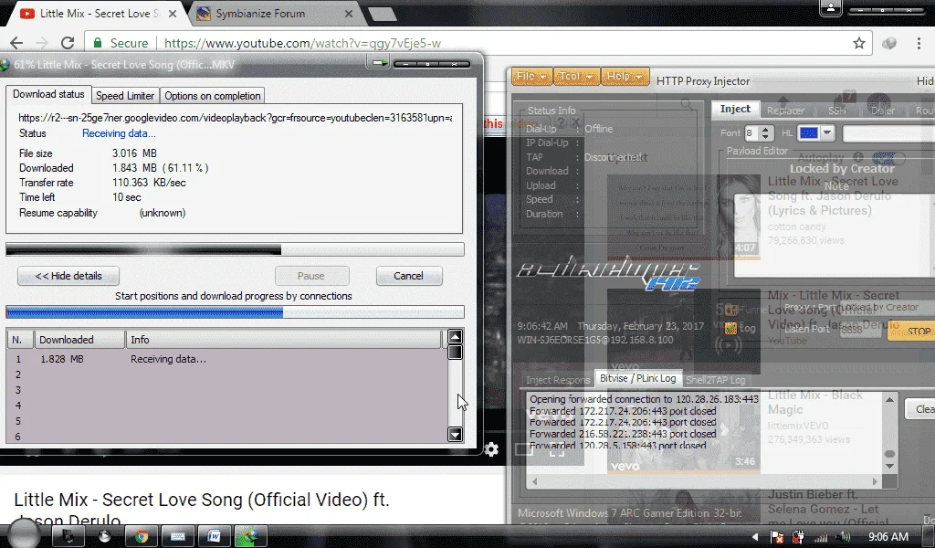Viewport: 935px width, 548px height.
Task: Click the 'Receiving data...' status text
Action: click(x=119, y=133)
